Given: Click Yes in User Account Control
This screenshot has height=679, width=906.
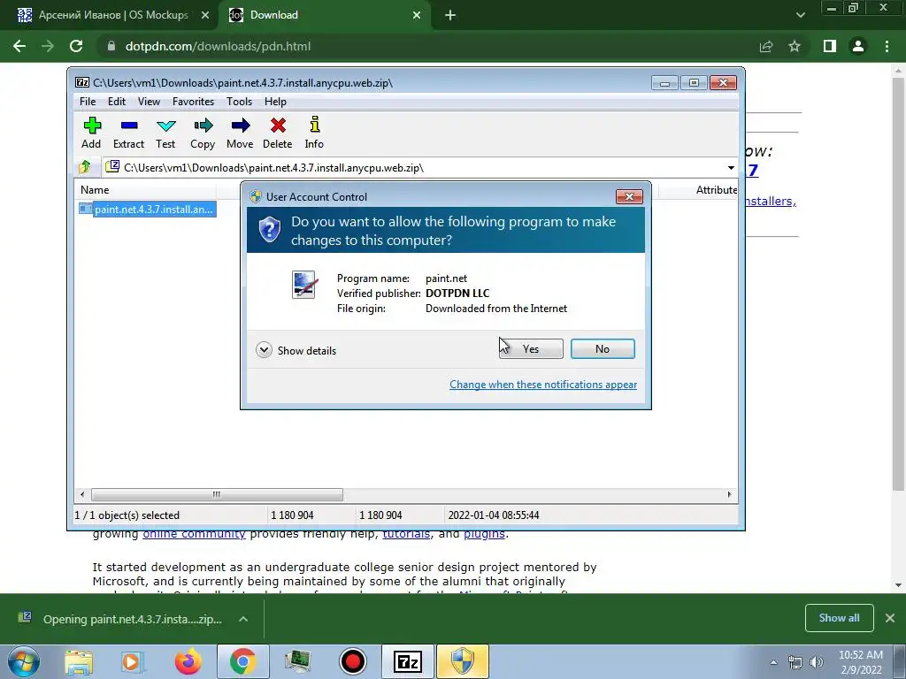Looking at the screenshot, I should [531, 348].
